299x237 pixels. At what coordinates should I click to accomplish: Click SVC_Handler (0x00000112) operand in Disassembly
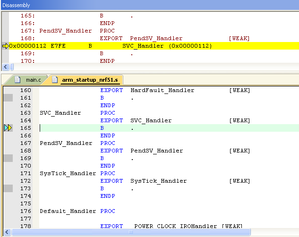click(167, 46)
